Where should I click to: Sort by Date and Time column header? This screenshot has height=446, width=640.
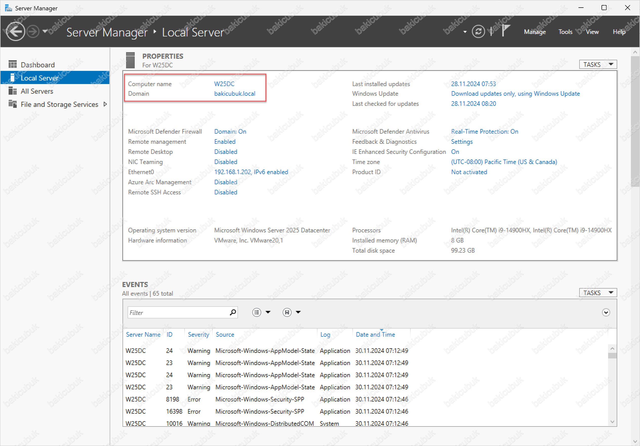click(x=375, y=335)
